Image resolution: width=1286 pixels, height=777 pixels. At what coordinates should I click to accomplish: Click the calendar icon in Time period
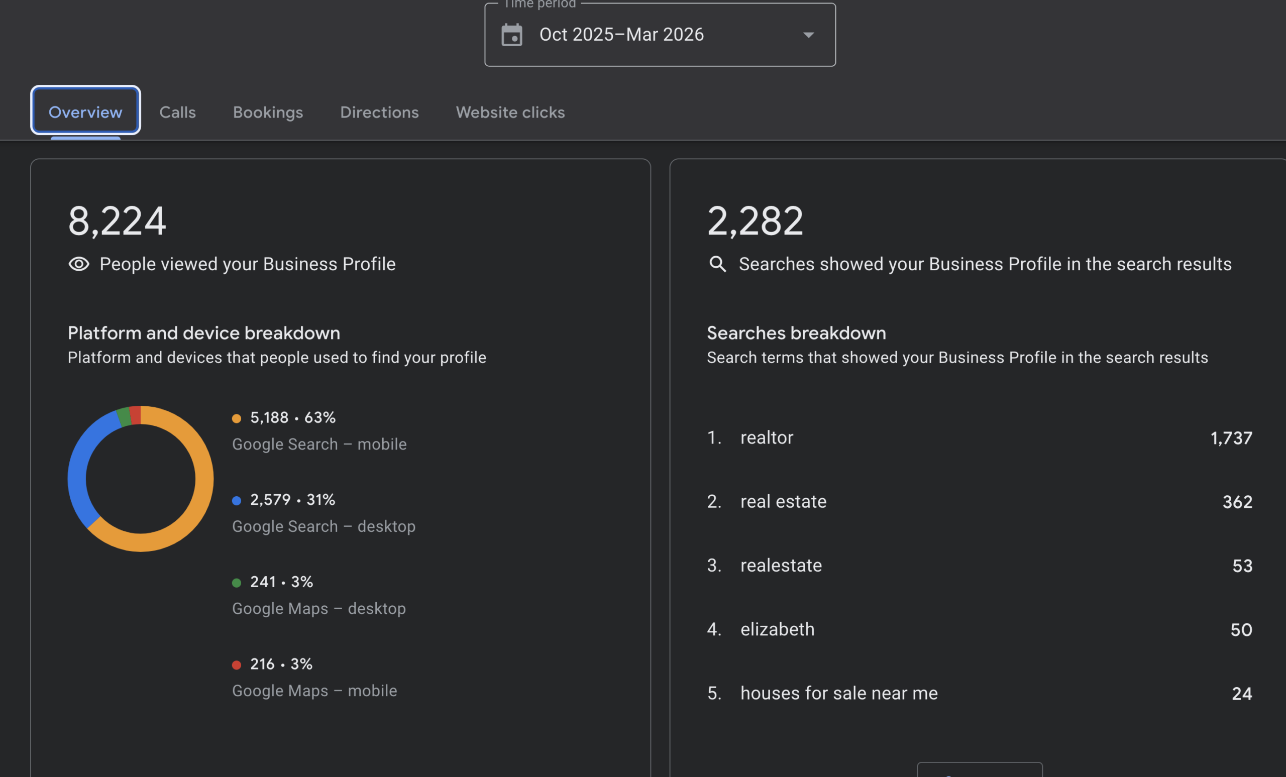click(511, 35)
